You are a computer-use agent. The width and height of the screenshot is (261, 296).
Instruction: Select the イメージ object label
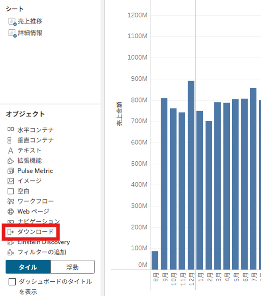pos(29,181)
